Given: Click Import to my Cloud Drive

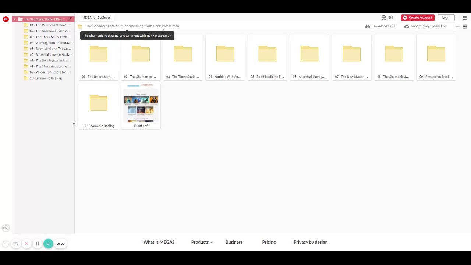Looking at the screenshot, I should (426, 26).
